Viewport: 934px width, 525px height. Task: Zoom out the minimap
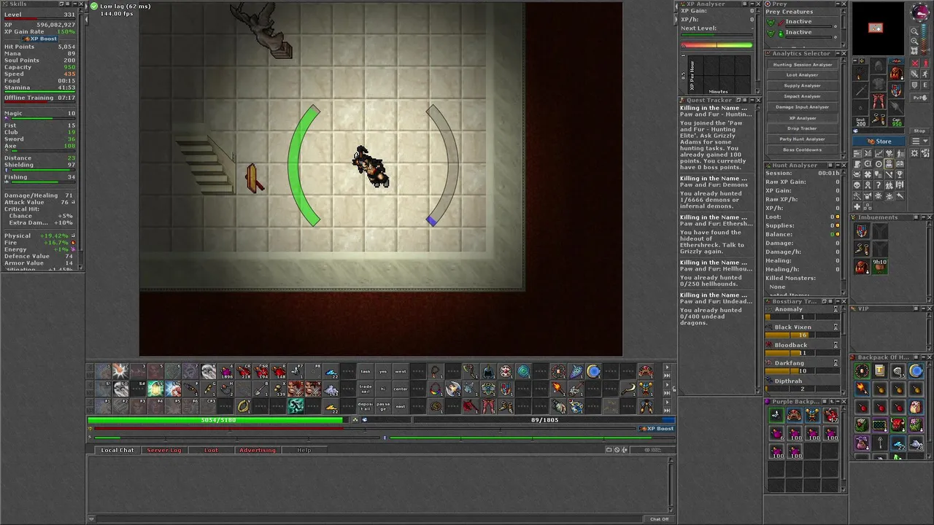pos(914,31)
